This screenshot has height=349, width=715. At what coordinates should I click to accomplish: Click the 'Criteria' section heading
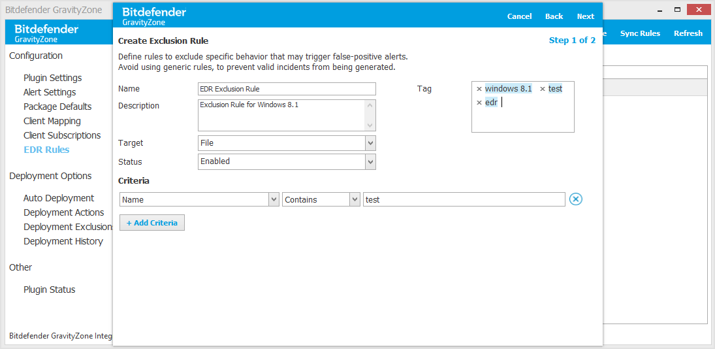coord(134,180)
